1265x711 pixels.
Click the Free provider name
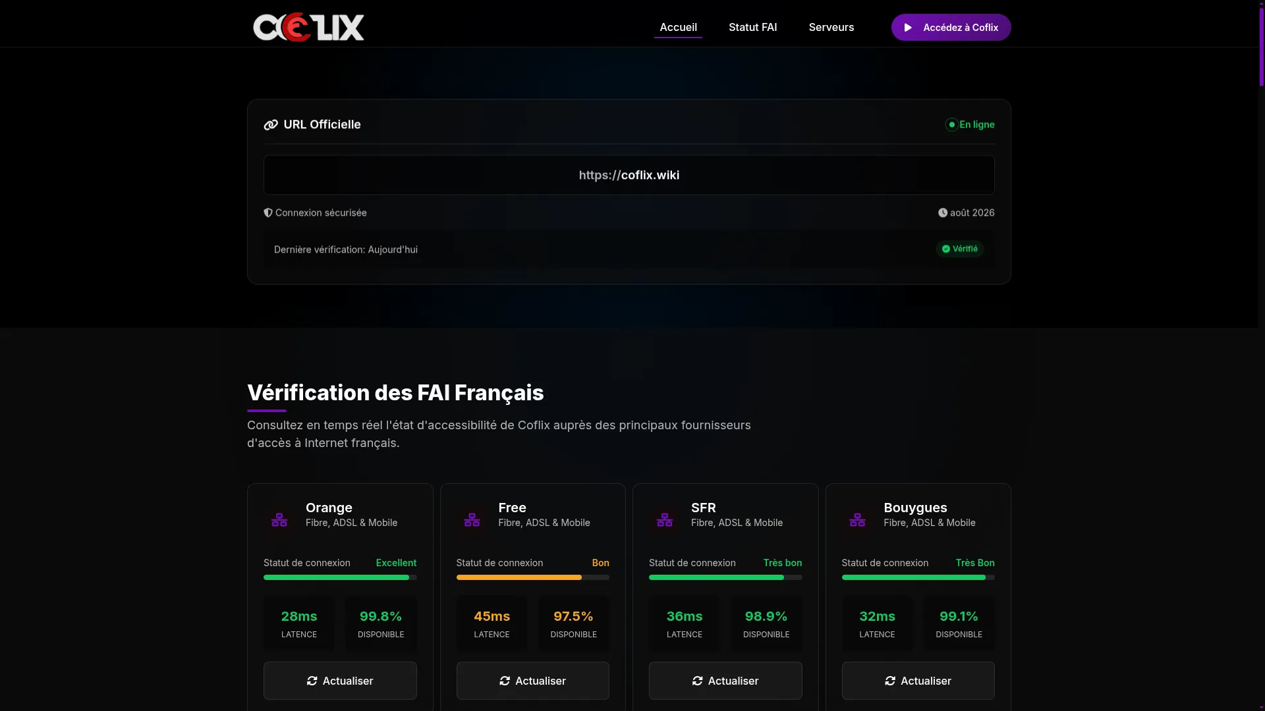click(x=512, y=508)
